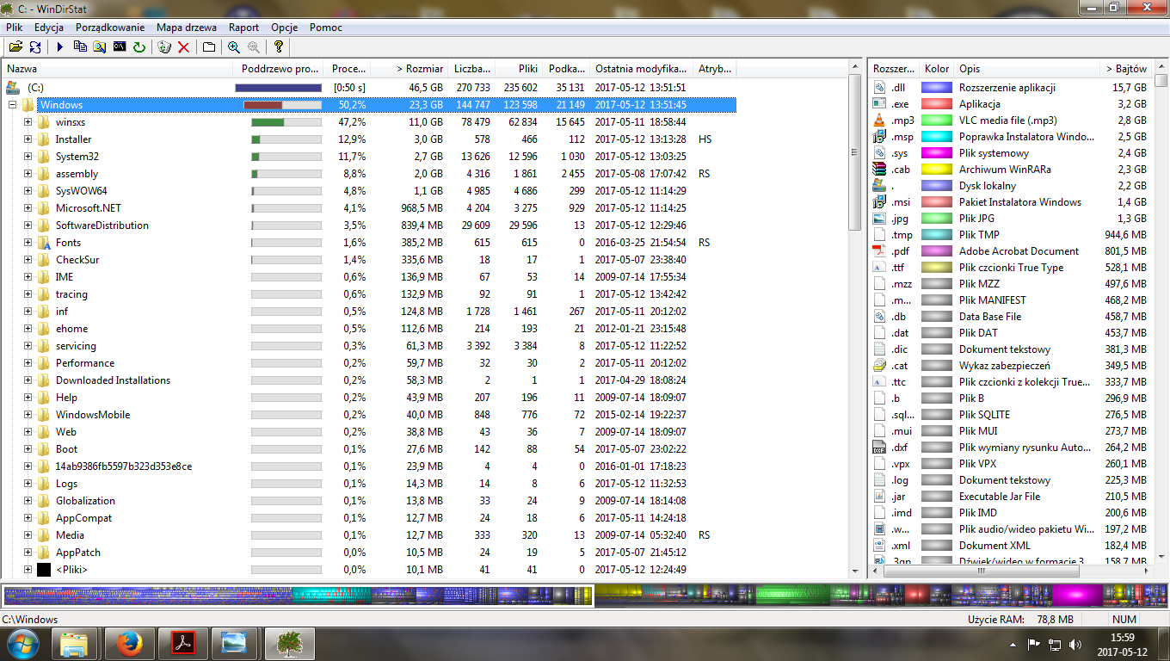
Task: Click the Action Center flag tray icon
Action: [1034, 645]
